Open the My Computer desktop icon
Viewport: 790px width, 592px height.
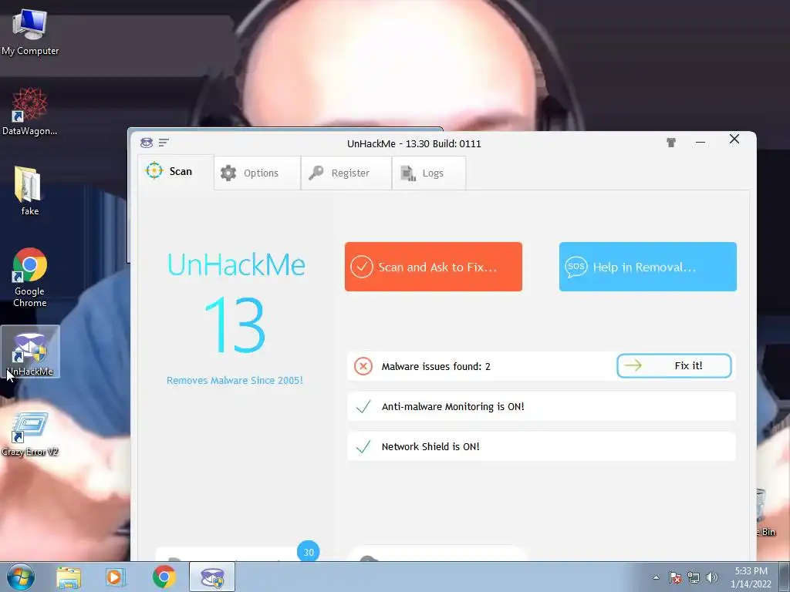pyautogui.click(x=30, y=32)
